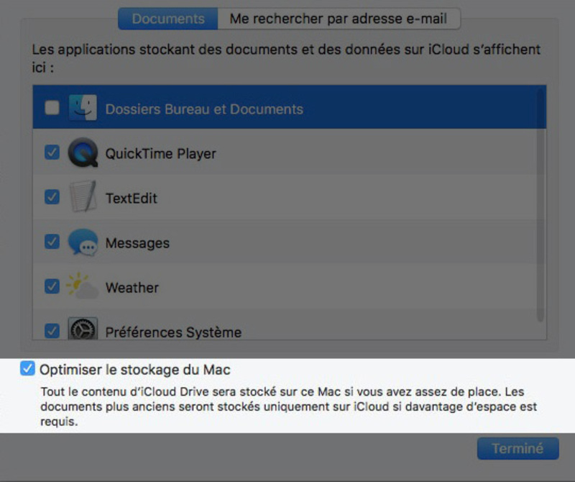
Task: Select the Préférences Système label
Action: (x=173, y=332)
